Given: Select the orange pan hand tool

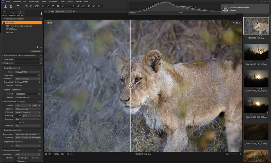Looking at the screenshot, I should [48, 6].
